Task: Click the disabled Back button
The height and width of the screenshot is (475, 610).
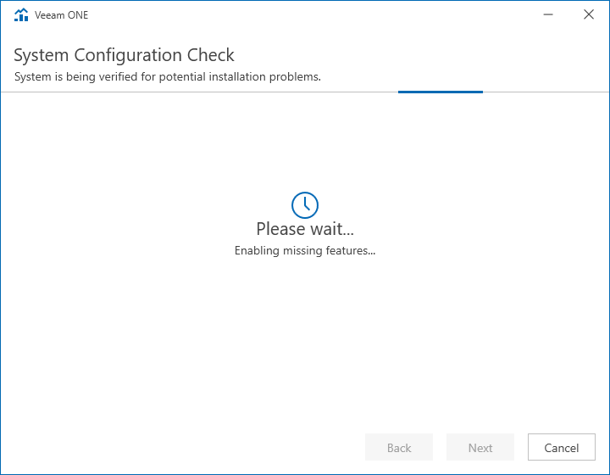Action: click(x=399, y=447)
